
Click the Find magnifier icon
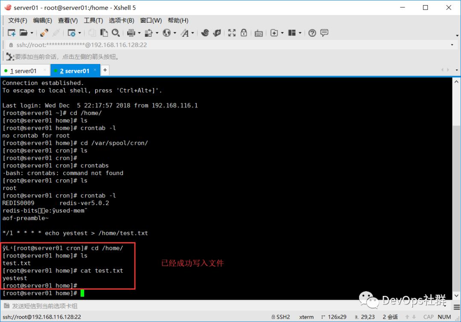click(x=116, y=33)
